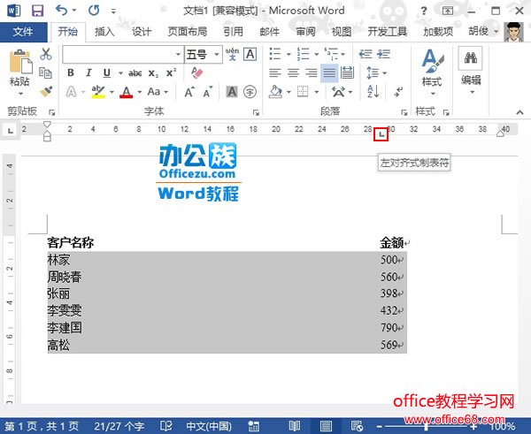Toggle Distributed alignment
531x434 pixels.
pos(347,72)
